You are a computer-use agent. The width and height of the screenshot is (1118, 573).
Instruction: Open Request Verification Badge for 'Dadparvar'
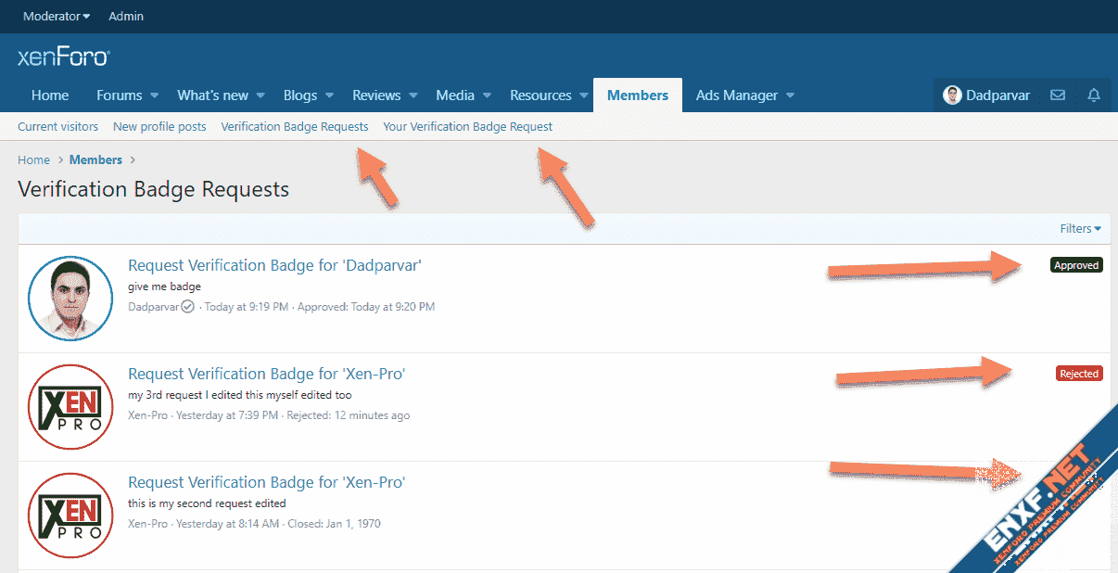pyautogui.click(x=274, y=265)
